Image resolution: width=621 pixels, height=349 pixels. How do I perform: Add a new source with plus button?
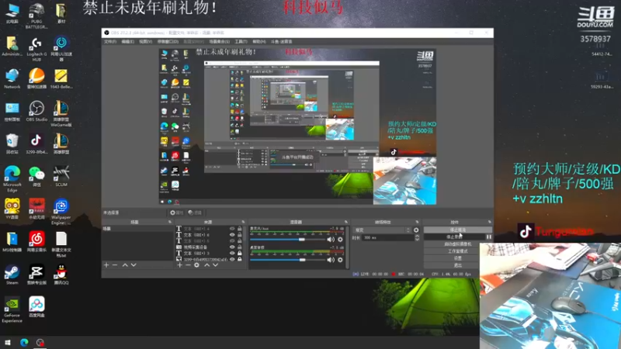[179, 265]
